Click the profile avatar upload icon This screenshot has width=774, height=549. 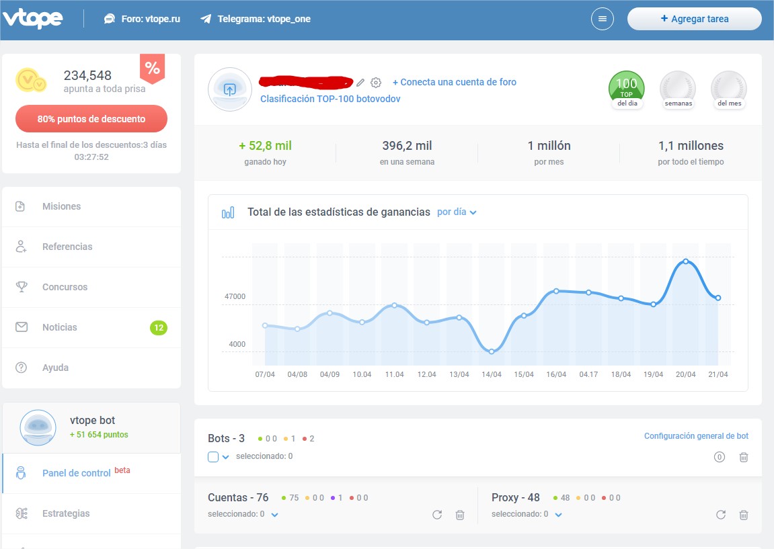[x=230, y=89]
